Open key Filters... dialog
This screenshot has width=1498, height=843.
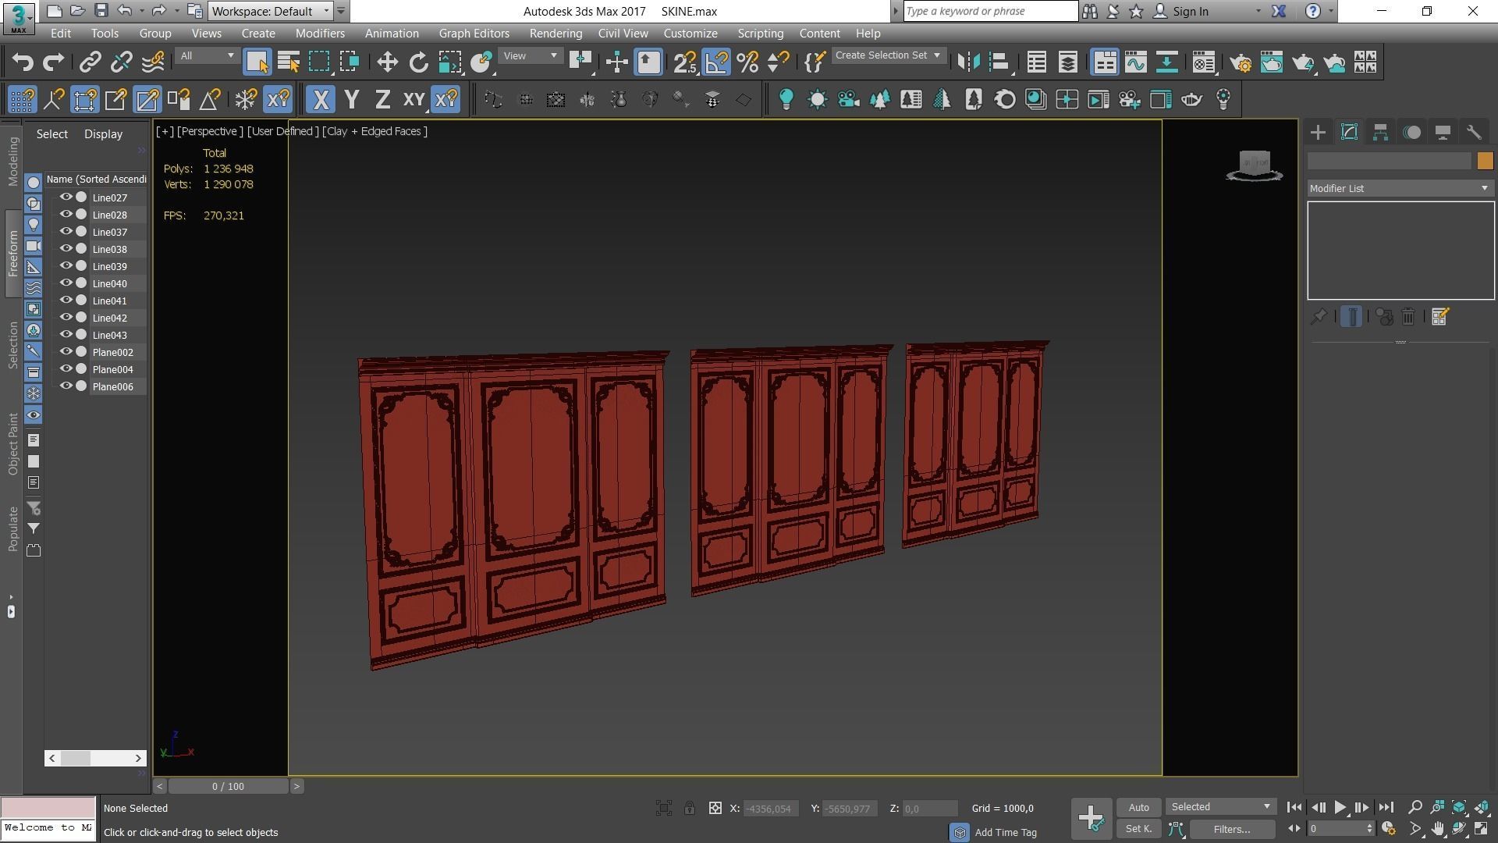click(x=1232, y=830)
